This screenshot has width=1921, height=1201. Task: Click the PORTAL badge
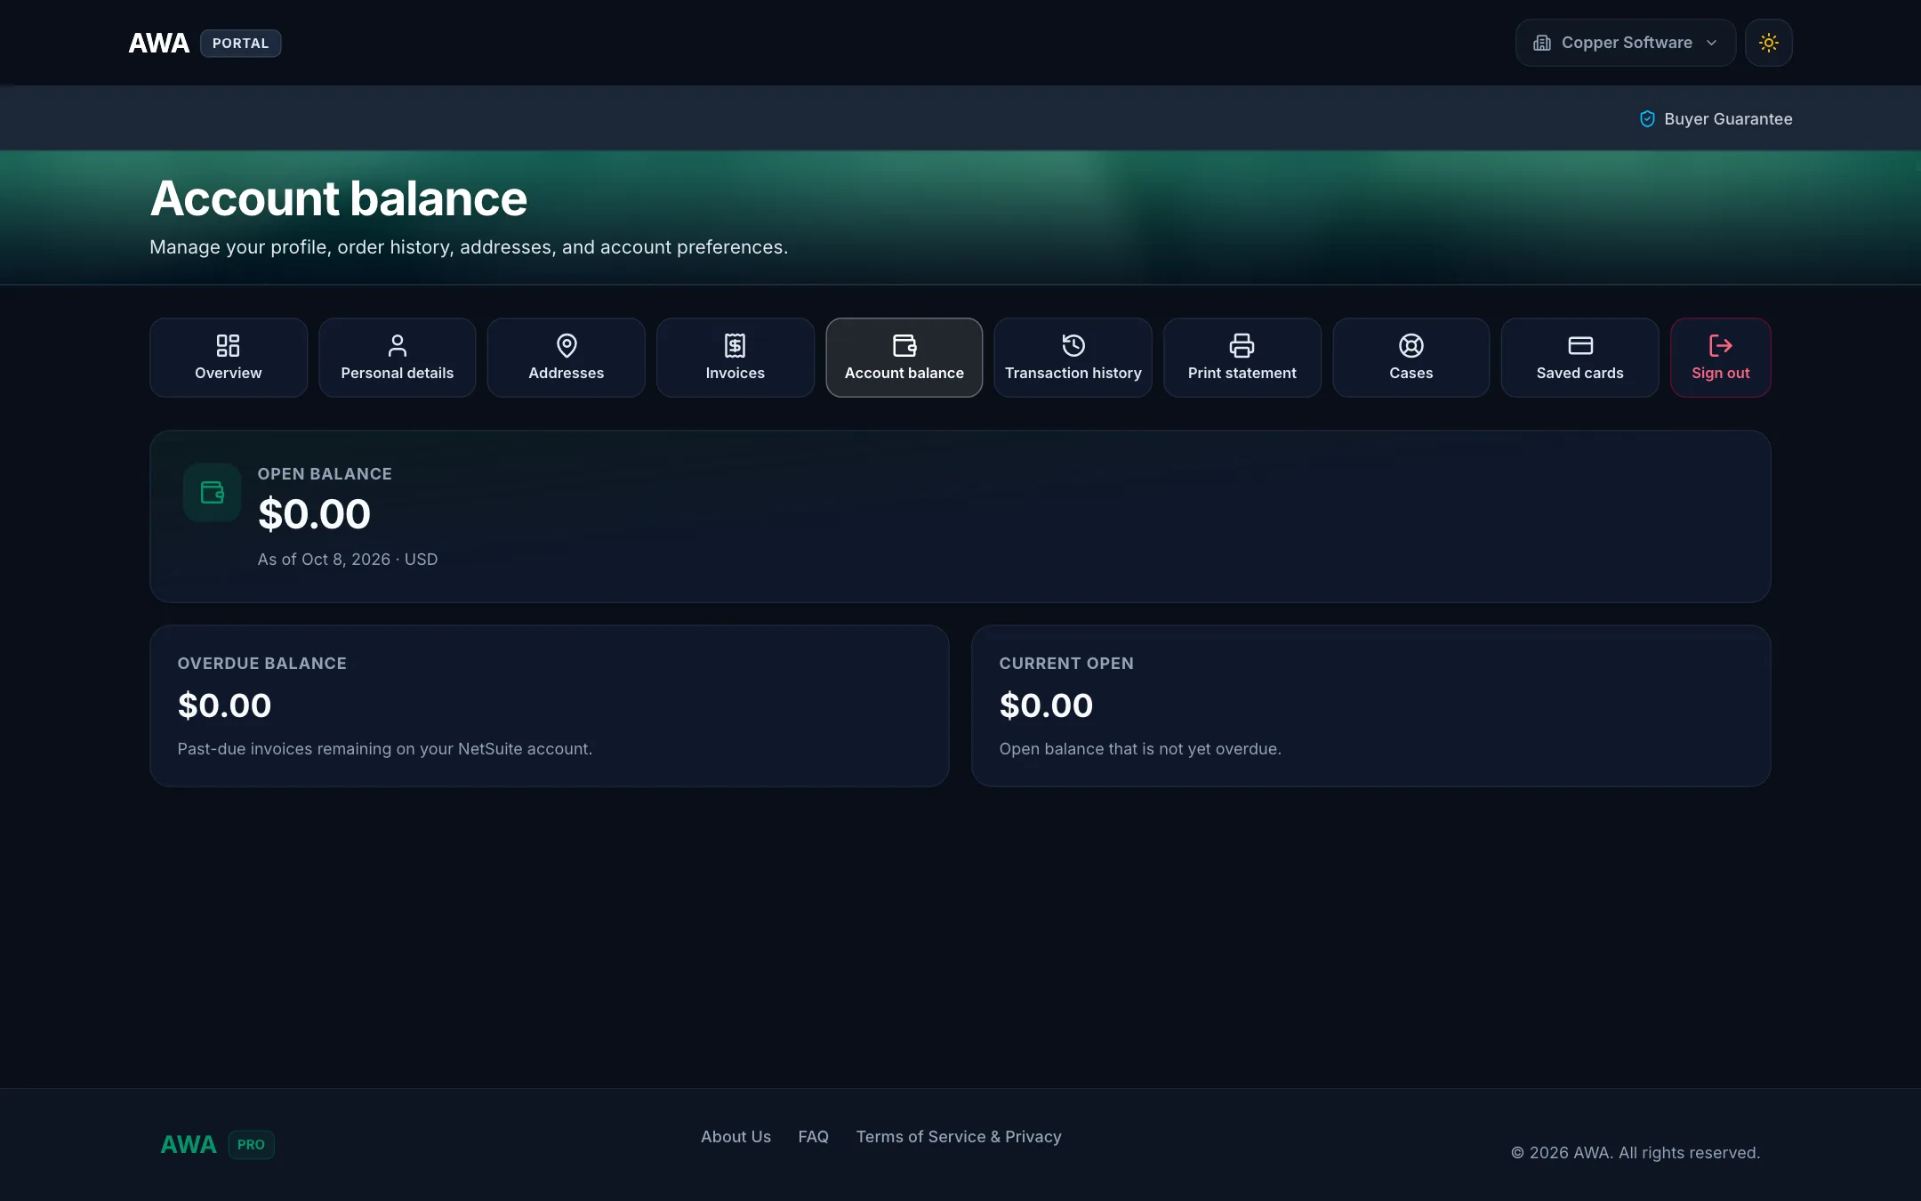coord(241,44)
